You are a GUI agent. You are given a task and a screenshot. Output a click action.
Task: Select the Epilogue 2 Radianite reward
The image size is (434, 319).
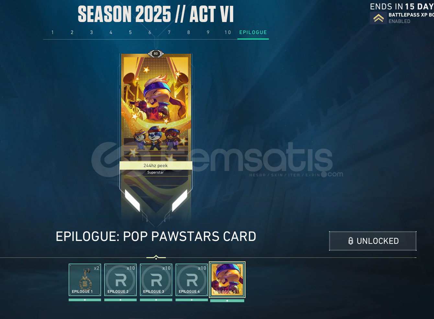(x=120, y=280)
